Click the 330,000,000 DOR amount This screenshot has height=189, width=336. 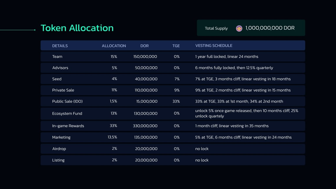145,126
